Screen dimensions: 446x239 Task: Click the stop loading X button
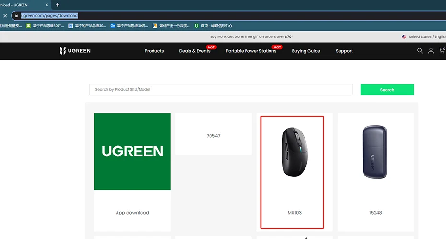click(5, 15)
